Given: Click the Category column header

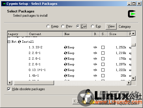Looking at the screenshot, I should pyautogui.click(x=18, y=34).
